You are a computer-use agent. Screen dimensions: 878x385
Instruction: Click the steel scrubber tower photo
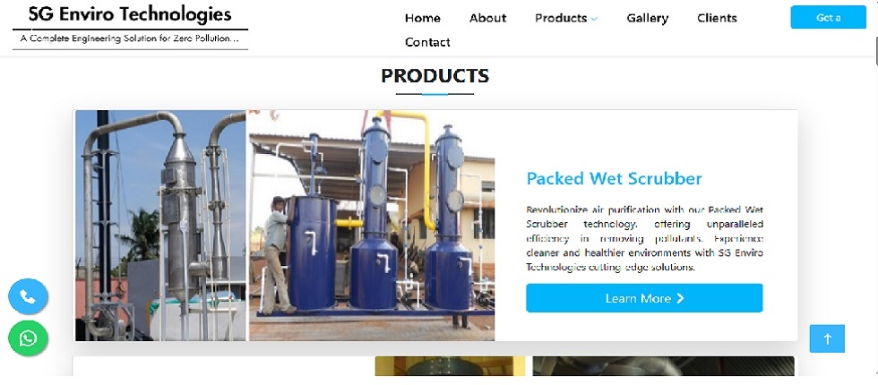click(160, 225)
